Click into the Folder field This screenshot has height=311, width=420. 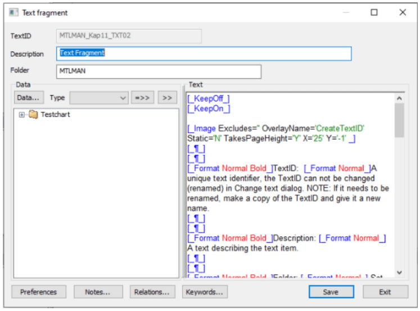pos(159,72)
